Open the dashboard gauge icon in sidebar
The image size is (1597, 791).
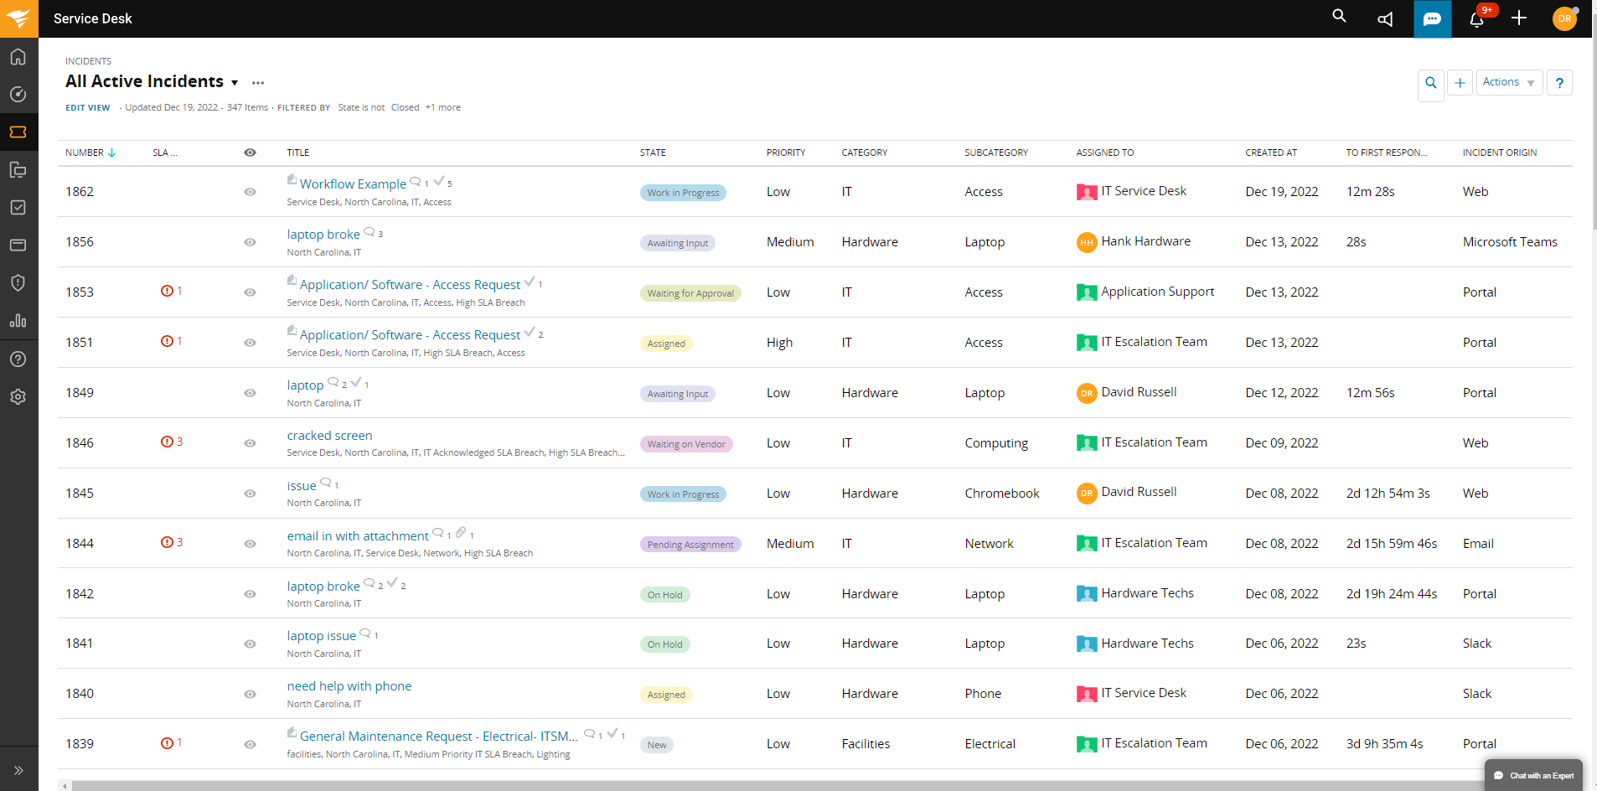(x=18, y=95)
